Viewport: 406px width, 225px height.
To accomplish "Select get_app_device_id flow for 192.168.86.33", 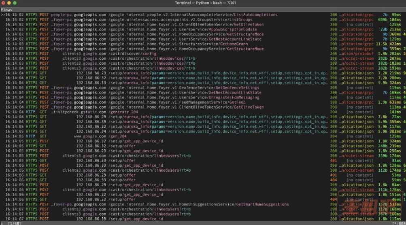I will pos(203,166).
